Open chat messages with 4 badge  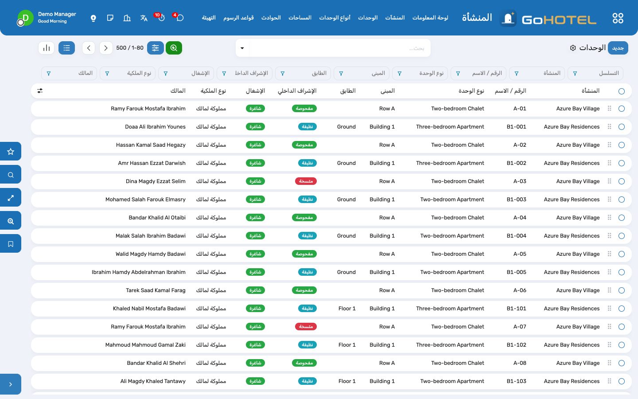pyautogui.click(x=179, y=18)
